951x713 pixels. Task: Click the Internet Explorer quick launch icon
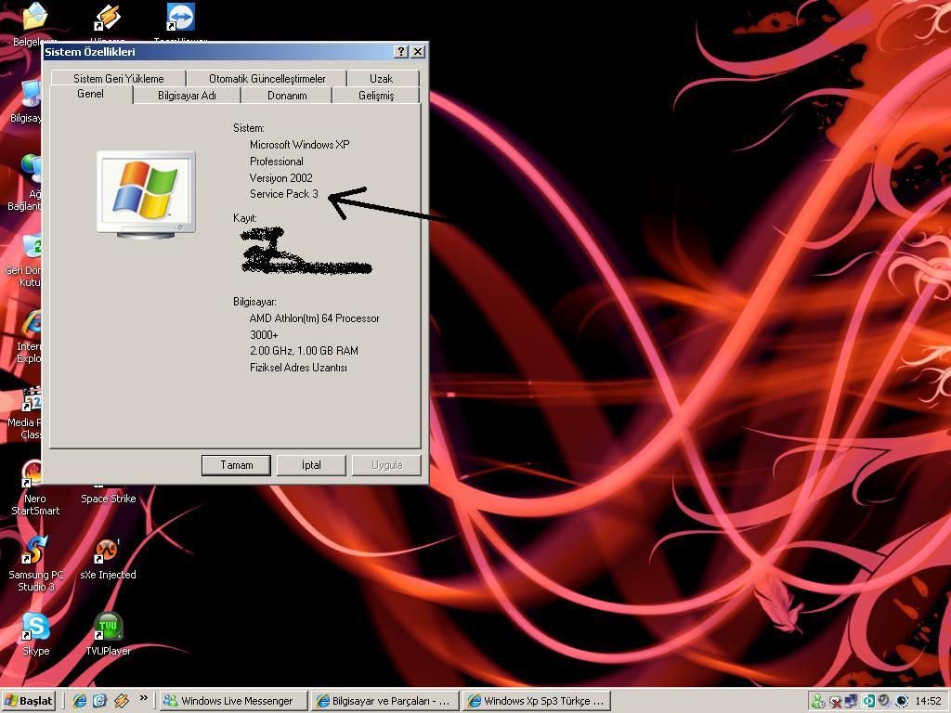(x=80, y=701)
